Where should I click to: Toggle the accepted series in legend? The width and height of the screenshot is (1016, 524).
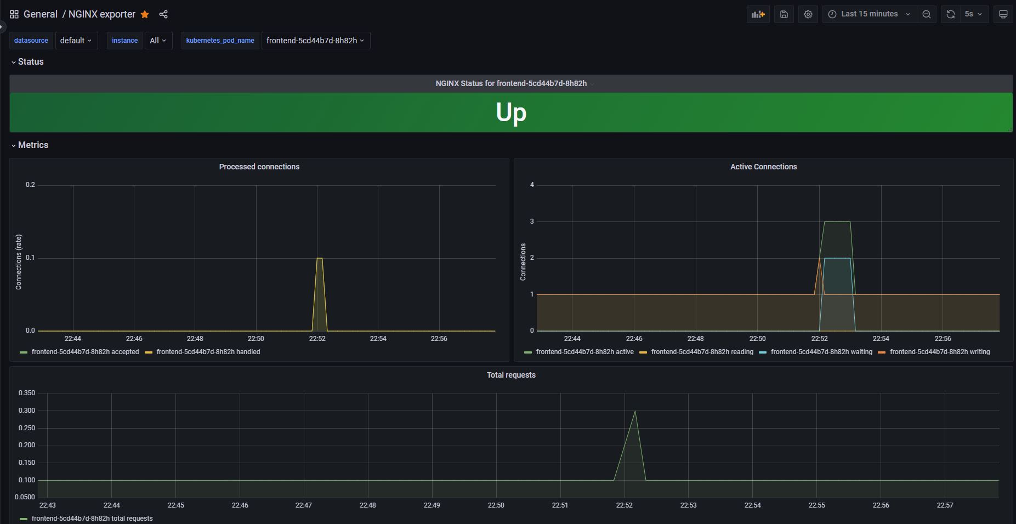coord(85,352)
